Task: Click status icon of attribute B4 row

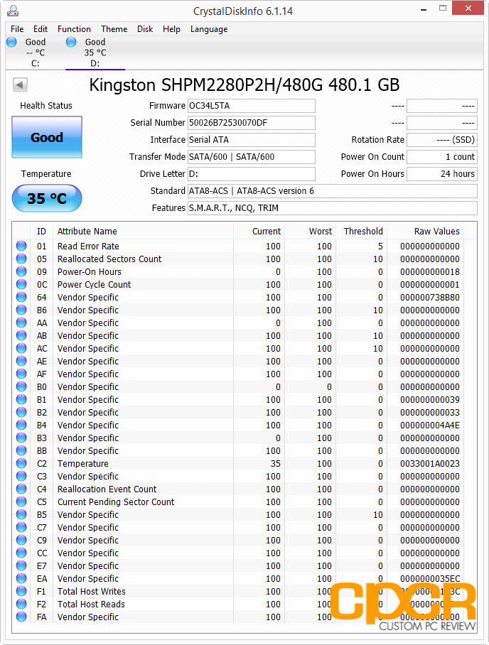Action: pos(21,425)
